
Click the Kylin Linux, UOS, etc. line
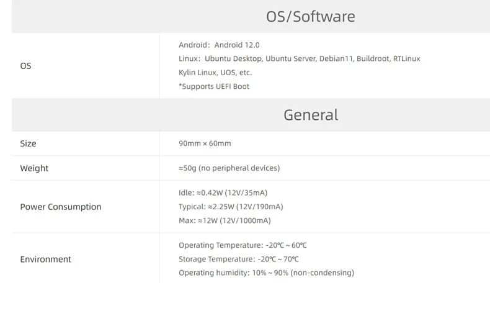(215, 73)
